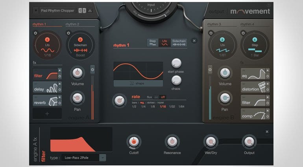The height and width of the screenshot is (167, 303).
Task: Close the engine A fx filter panel
Action: pos(267,132)
